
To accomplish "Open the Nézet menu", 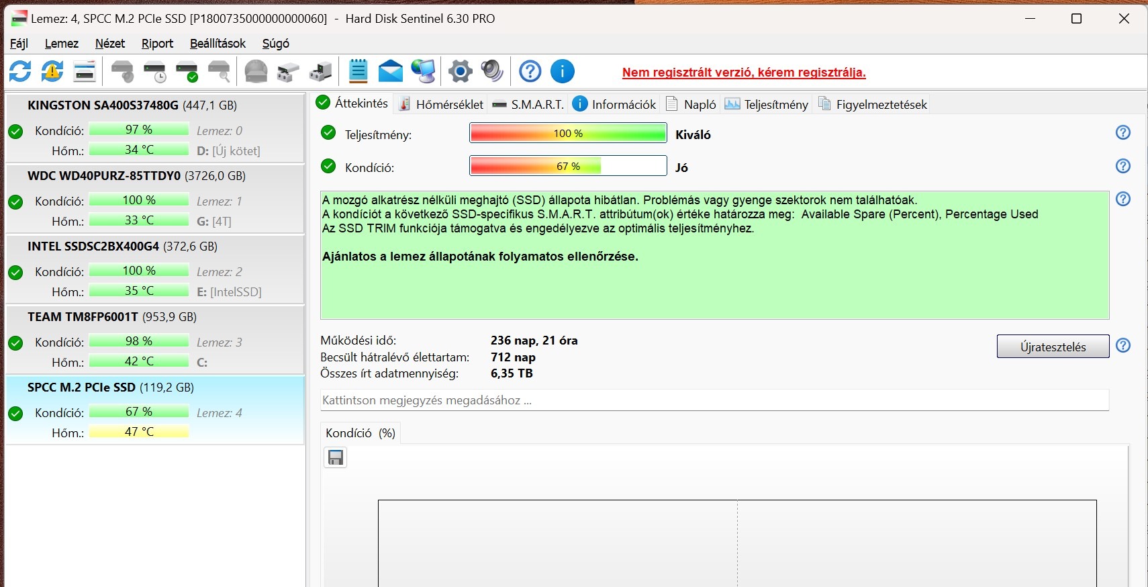I will (x=110, y=44).
